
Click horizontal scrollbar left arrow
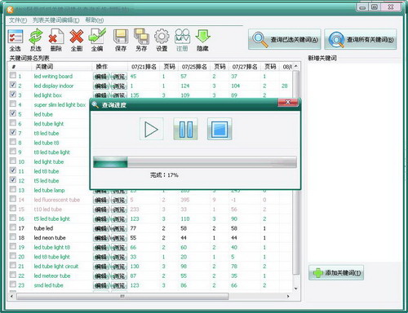coord(11,296)
